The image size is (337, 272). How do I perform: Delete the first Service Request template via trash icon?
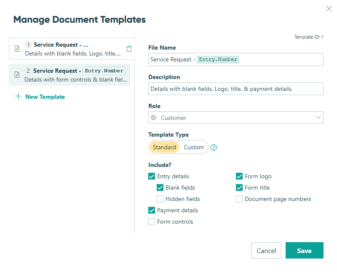pyautogui.click(x=129, y=49)
